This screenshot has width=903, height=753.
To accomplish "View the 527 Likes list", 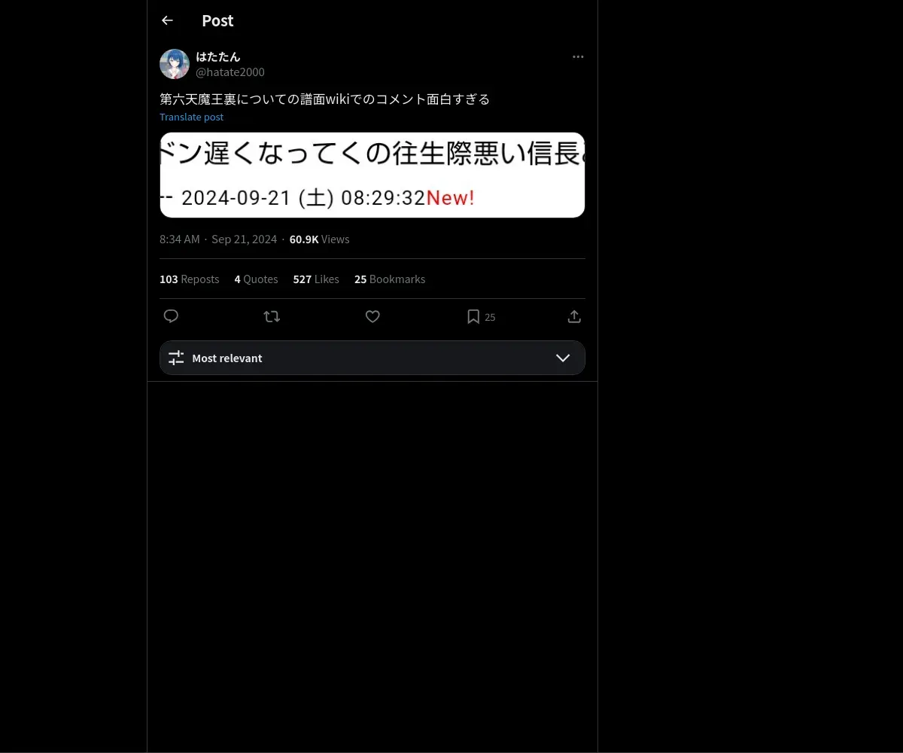I will (x=316, y=279).
